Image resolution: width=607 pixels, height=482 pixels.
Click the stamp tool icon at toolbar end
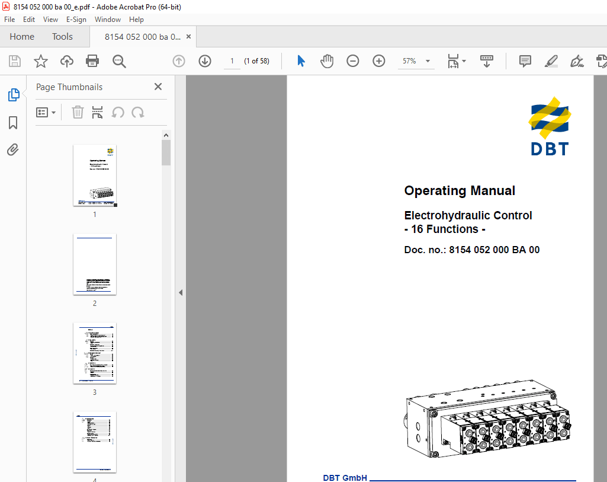(x=601, y=61)
